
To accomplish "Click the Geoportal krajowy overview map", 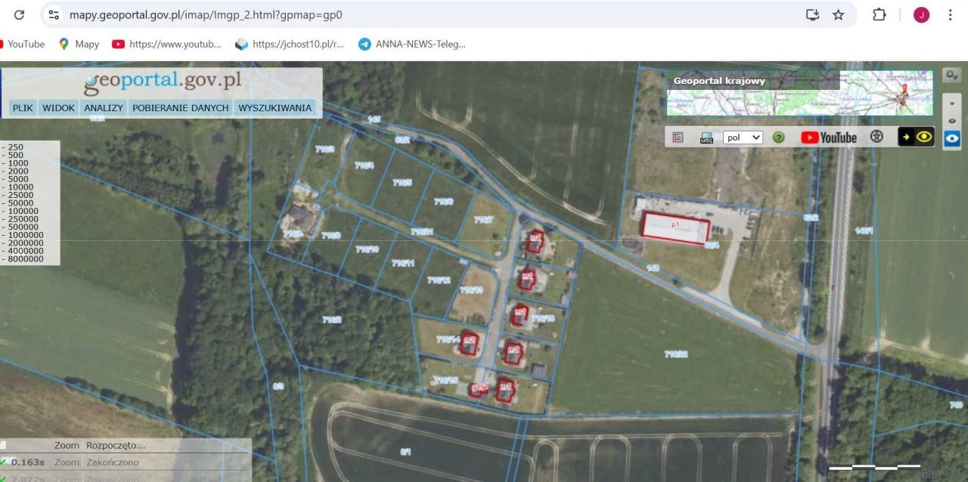I will 799,92.
